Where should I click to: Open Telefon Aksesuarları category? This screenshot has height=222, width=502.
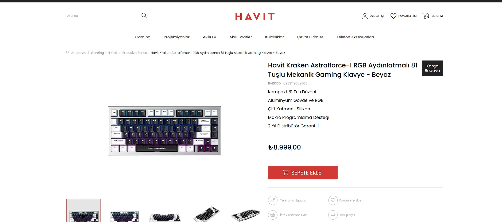[355, 37]
